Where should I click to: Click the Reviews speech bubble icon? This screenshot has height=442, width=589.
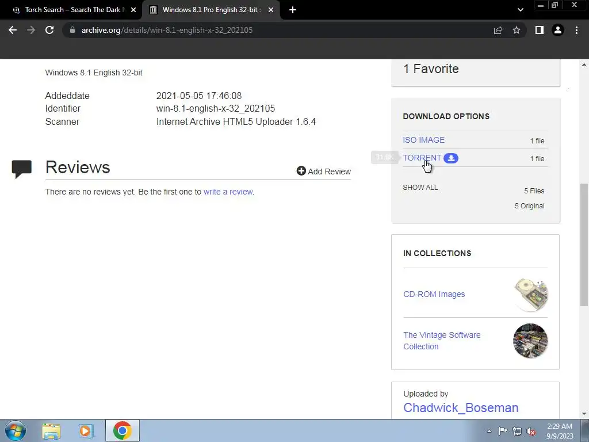pos(22,169)
